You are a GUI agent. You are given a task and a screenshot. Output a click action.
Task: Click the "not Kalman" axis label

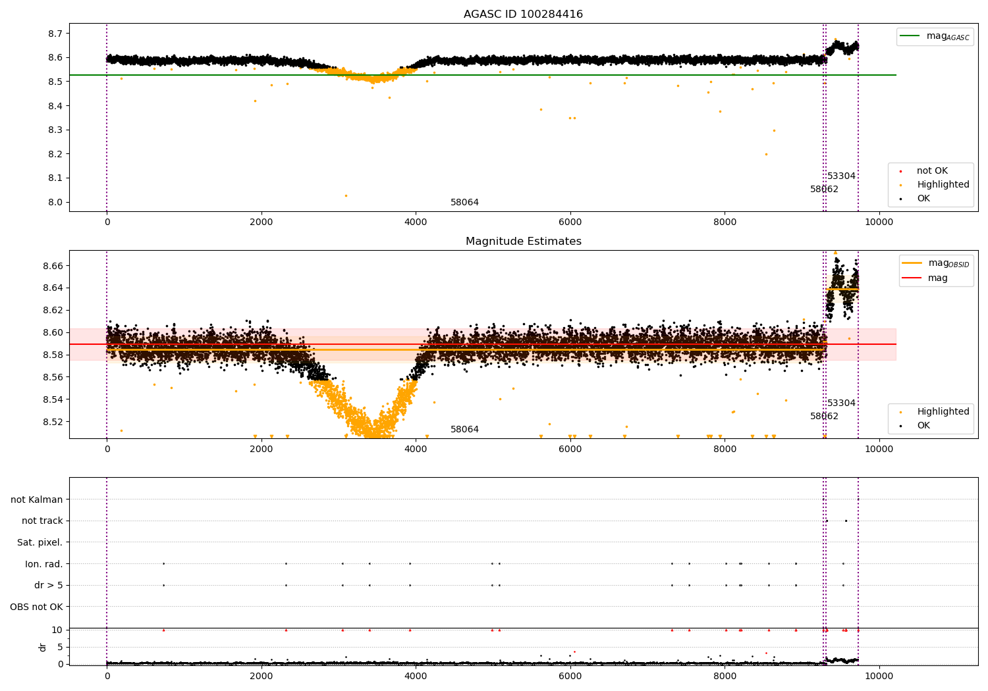[37, 499]
